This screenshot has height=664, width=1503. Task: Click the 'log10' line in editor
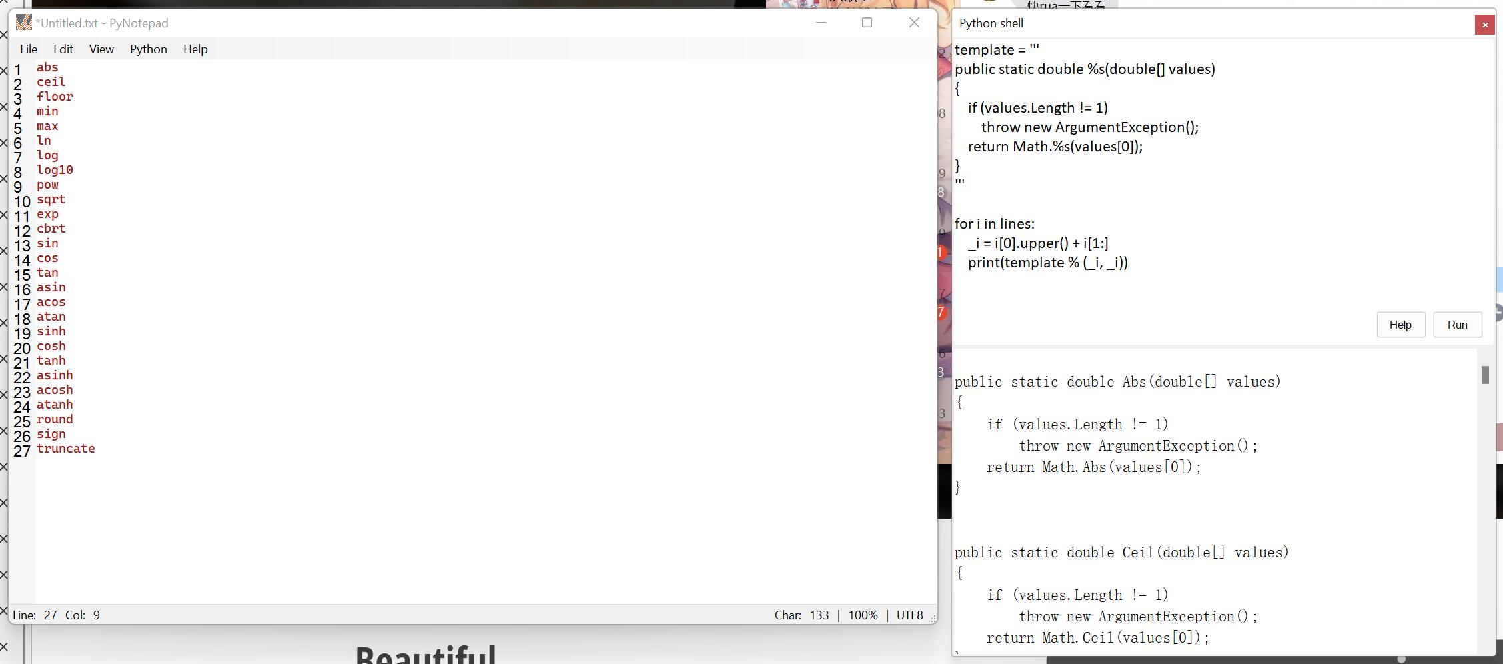coord(55,170)
